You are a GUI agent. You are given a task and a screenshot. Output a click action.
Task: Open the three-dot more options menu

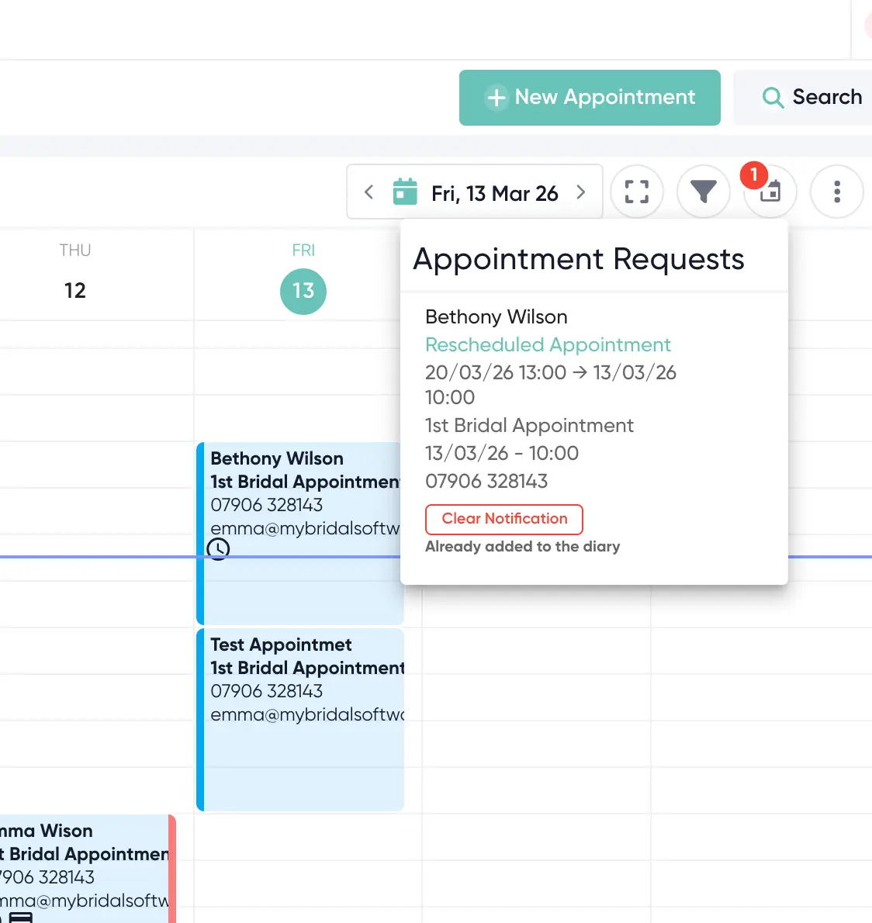[836, 192]
